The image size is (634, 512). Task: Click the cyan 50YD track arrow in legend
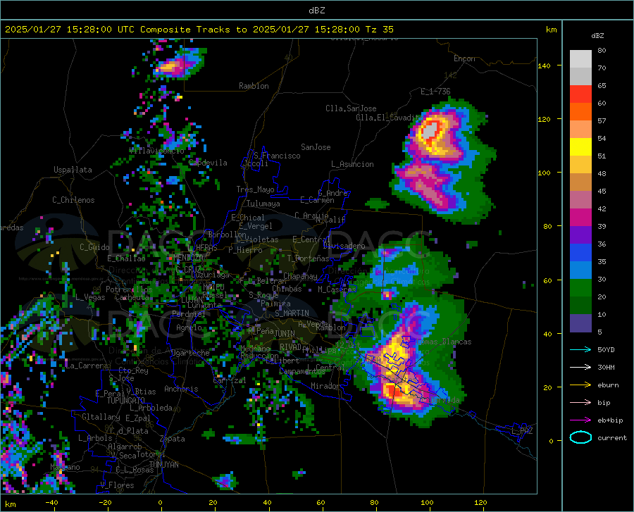(x=580, y=349)
